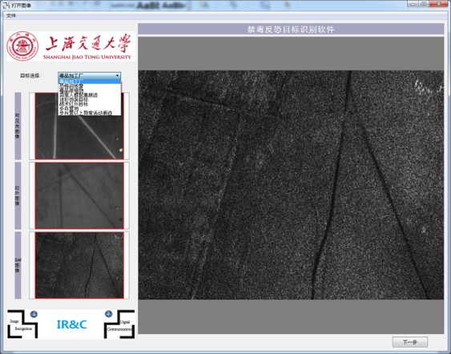Expand the 目标选择 combo box arrow
451x354 pixels.
[117, 76]
